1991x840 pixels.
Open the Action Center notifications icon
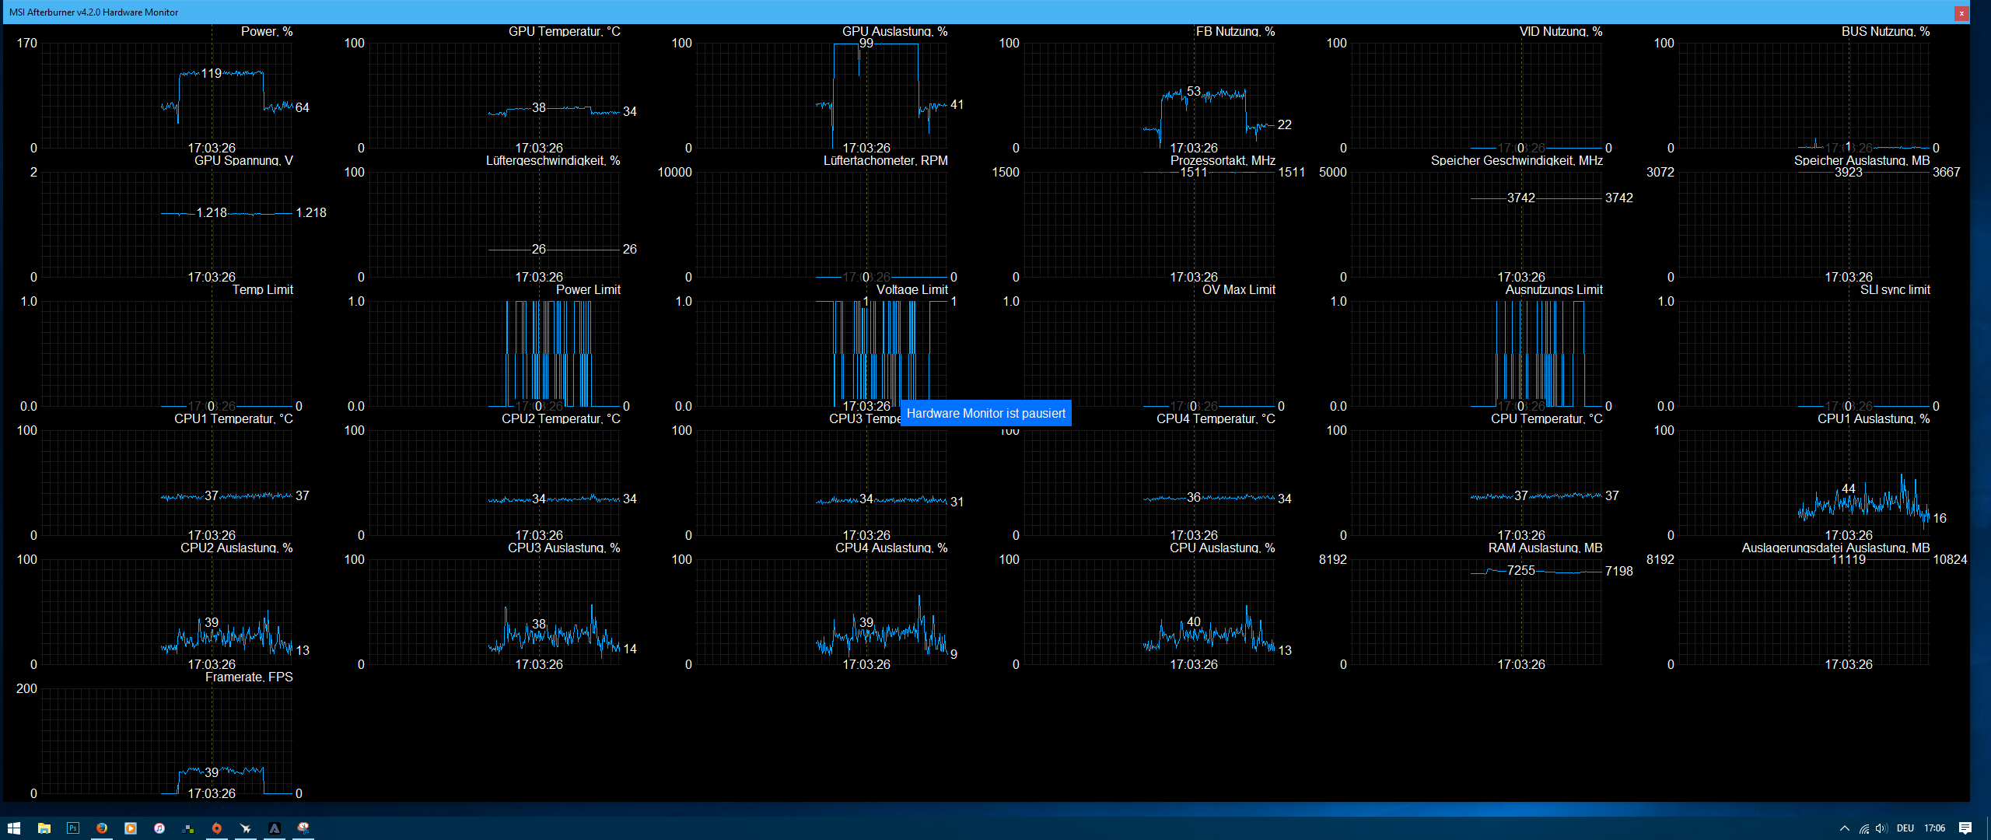coord(1965,828)
